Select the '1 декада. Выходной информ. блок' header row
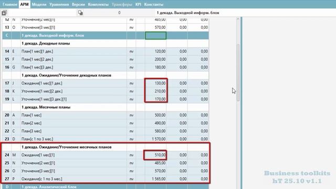Viewport: 336px width, 189px height. (x=106, y=36)
